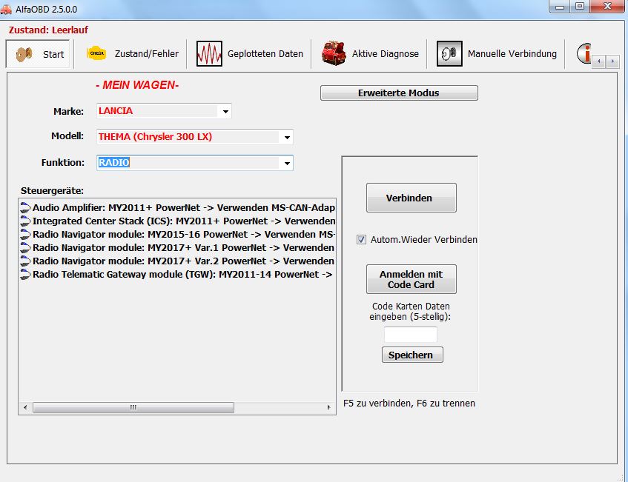Open the Modell dropdown showing THEMA

pyautogui.click(x=286, y=137)
